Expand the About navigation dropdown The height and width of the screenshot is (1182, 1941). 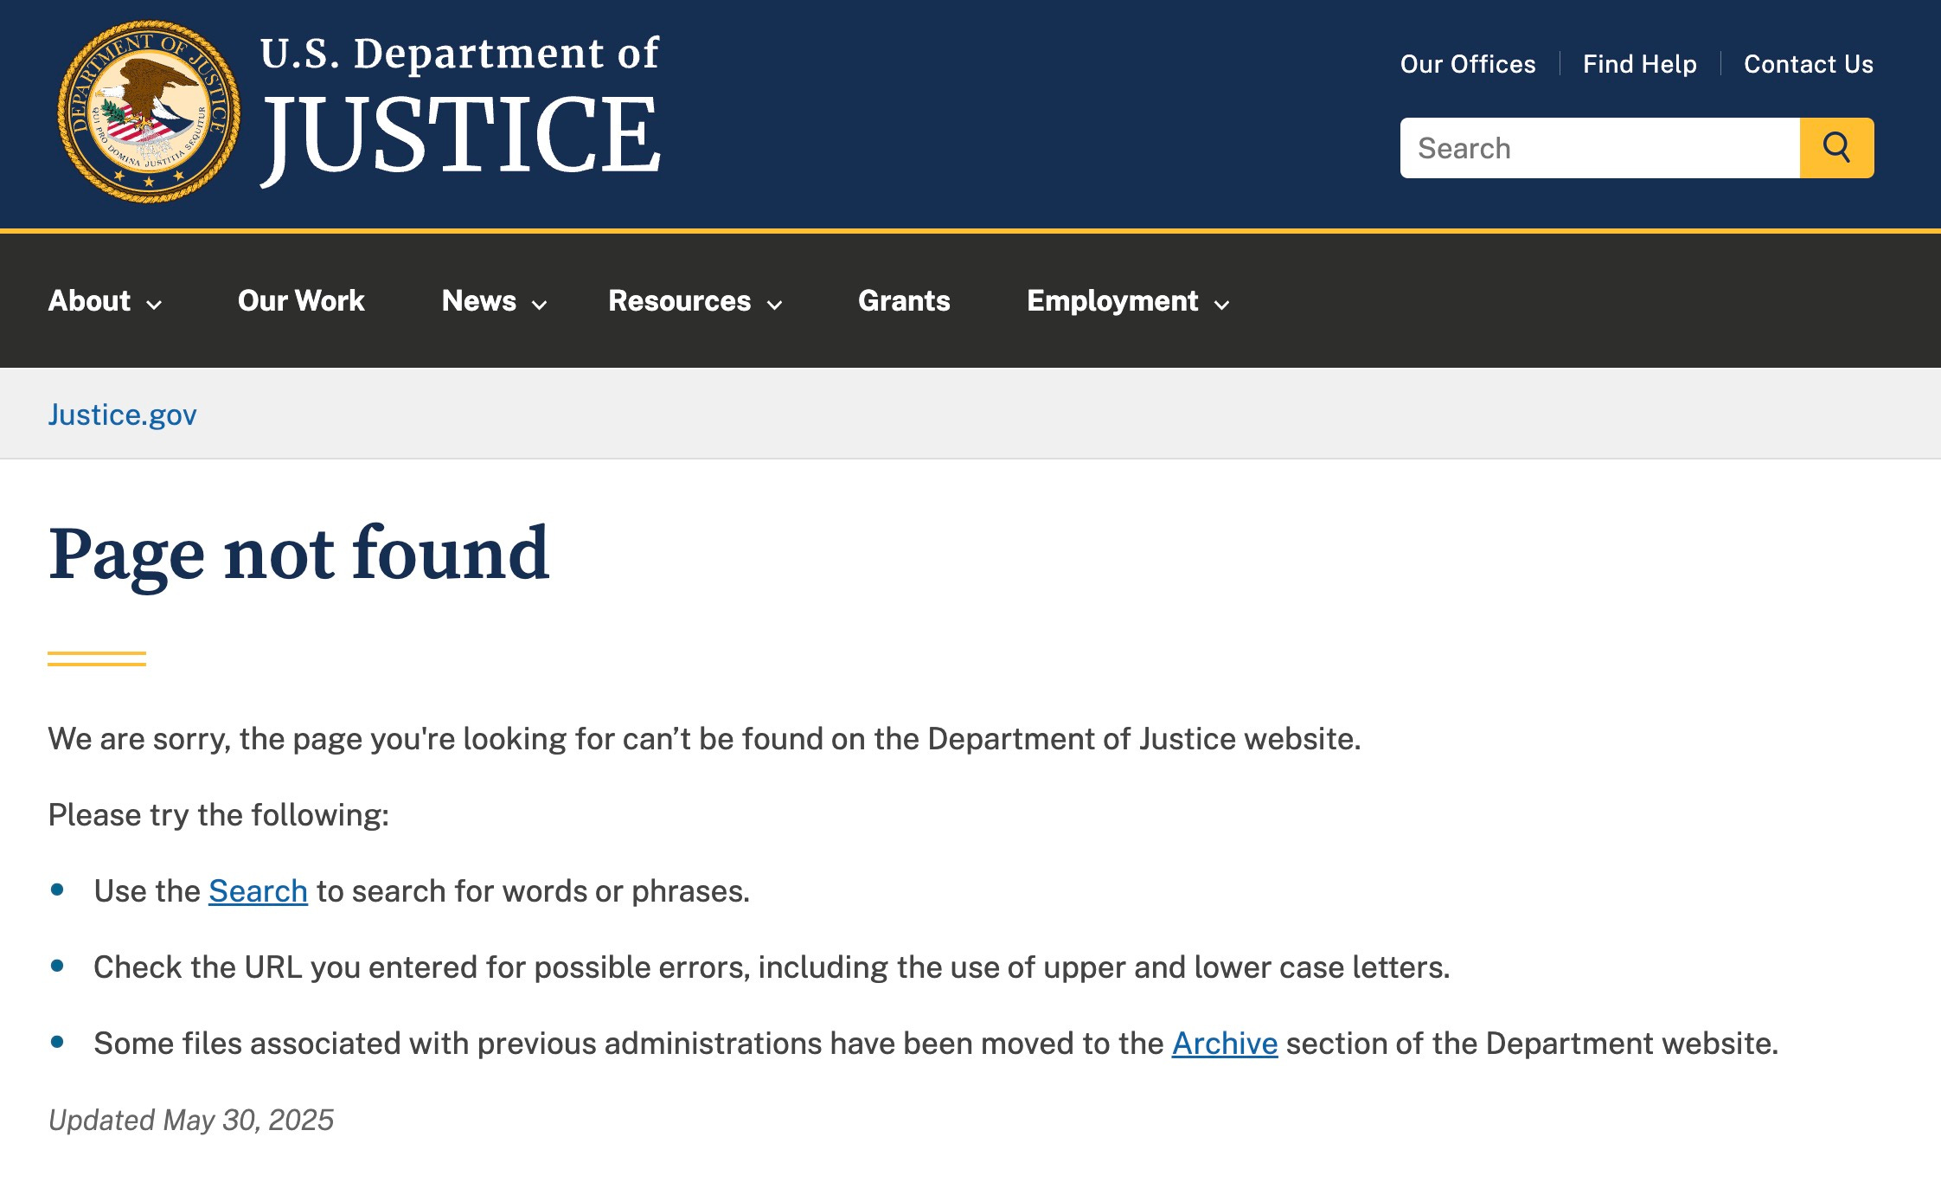(103, 301)
